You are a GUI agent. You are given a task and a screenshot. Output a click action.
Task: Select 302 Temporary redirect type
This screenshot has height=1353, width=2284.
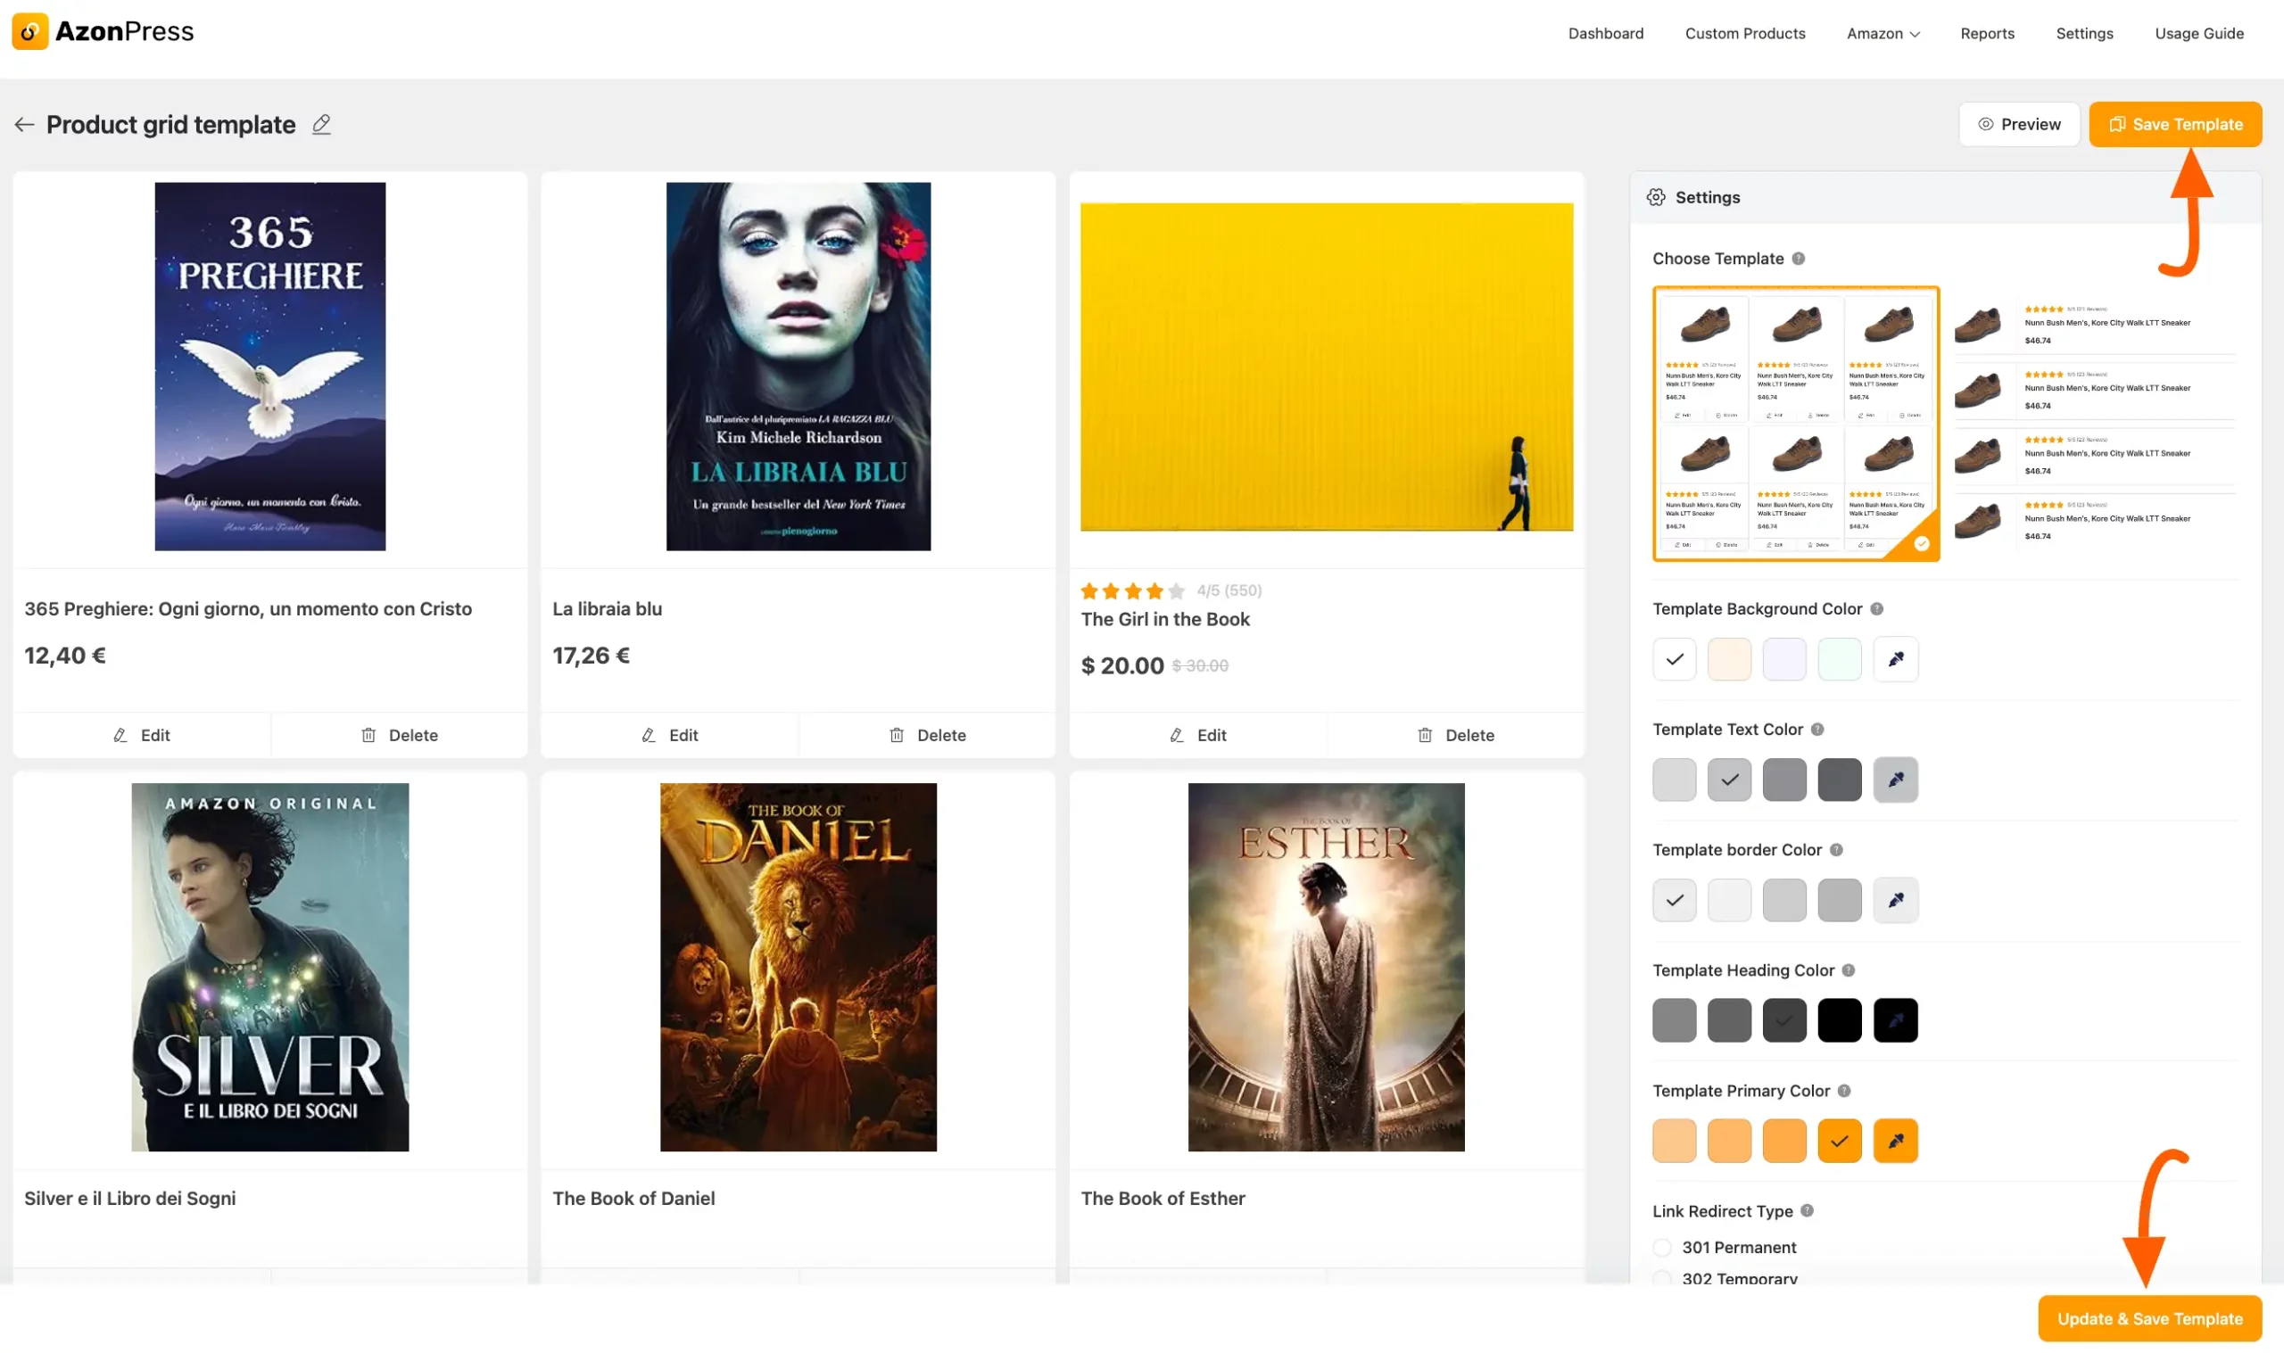coord(1662,1279)
